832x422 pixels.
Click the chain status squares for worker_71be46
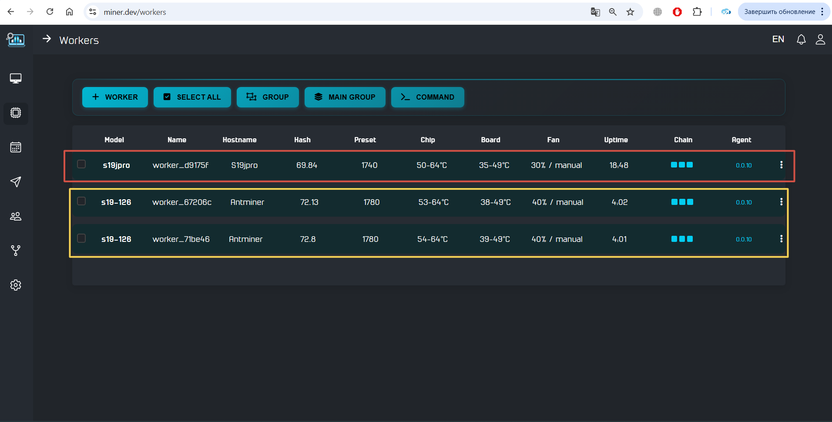(x=682, y=239)
